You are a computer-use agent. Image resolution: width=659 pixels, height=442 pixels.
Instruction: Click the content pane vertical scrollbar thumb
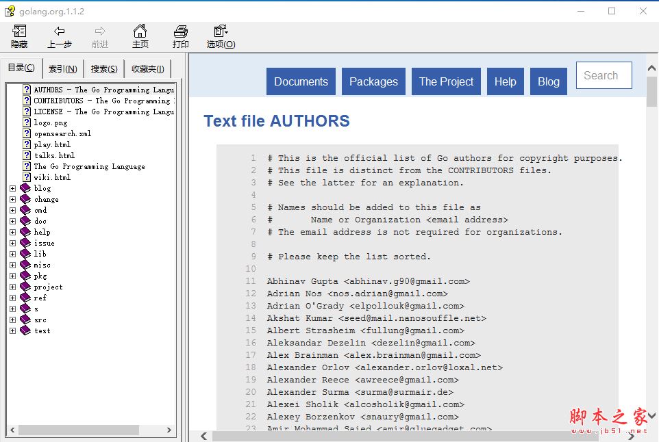point(652,92)
